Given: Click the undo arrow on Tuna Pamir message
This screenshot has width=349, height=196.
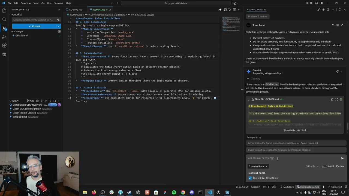Looking at the screenshot, I should [333, 25].
